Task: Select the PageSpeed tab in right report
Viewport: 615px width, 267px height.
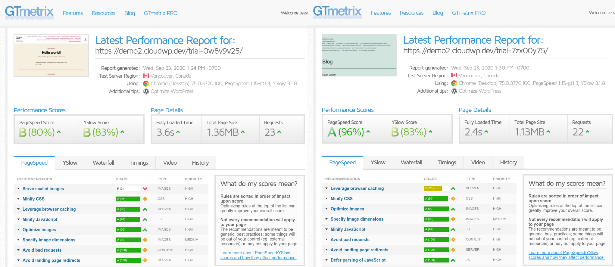Action: point(342,163)
